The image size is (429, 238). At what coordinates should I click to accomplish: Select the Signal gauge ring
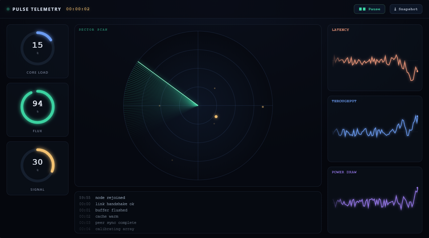pyautogui.click(x=38, y=165)
